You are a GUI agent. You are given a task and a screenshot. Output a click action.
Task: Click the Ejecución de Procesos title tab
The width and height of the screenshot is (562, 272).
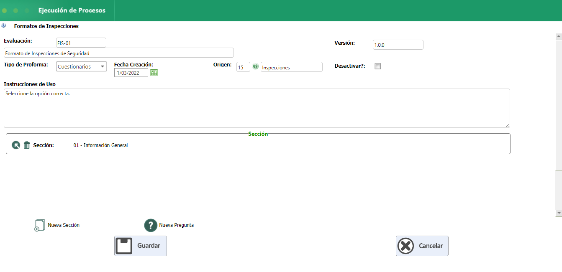click(72, 10)
